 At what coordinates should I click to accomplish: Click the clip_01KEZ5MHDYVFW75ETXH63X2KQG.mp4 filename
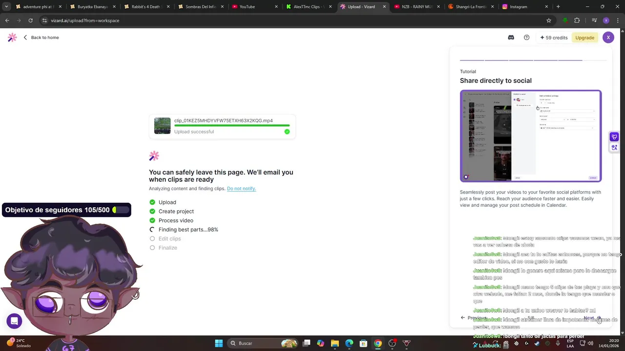click(224, 120)
